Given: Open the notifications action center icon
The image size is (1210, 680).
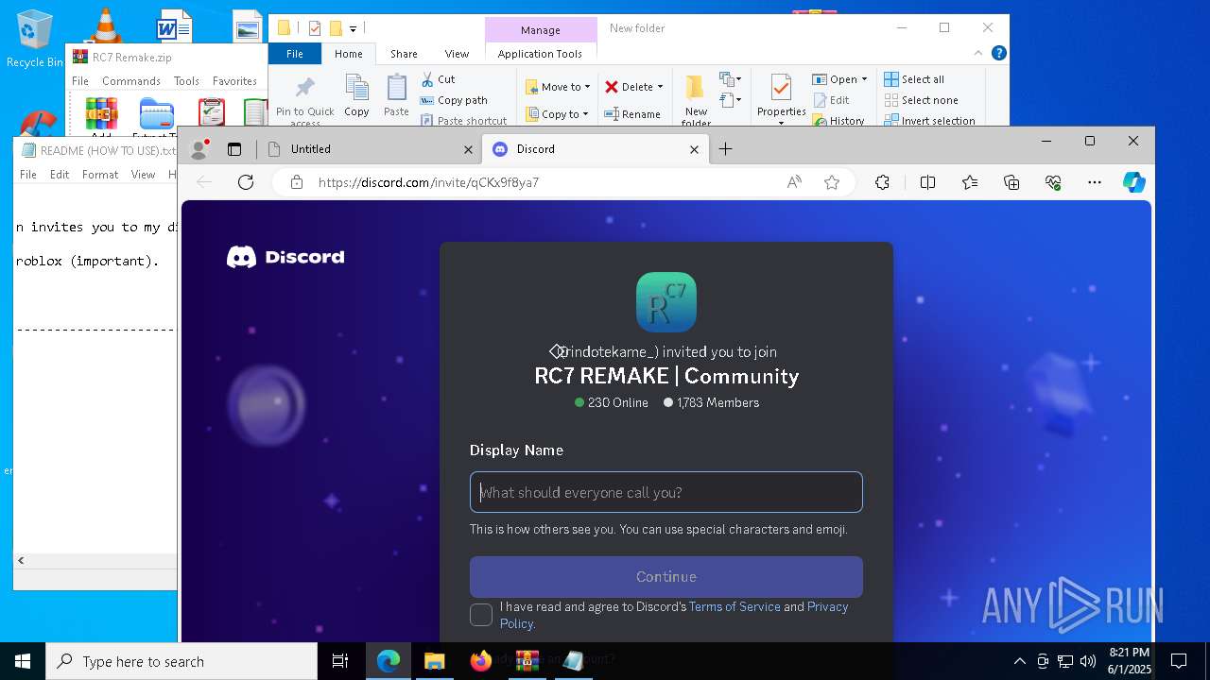Looking at the screenshot, I should 1179,661.
